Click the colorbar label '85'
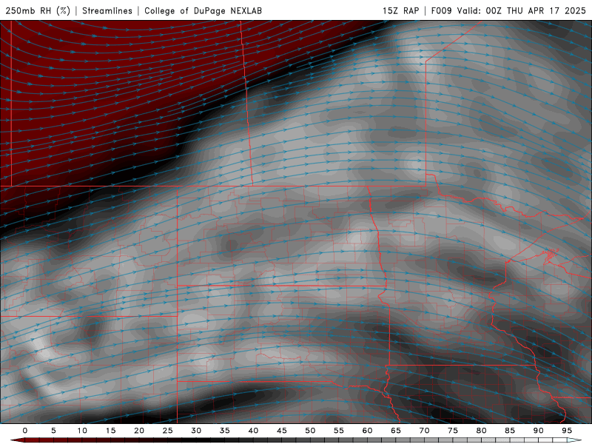 click(510, 431)
